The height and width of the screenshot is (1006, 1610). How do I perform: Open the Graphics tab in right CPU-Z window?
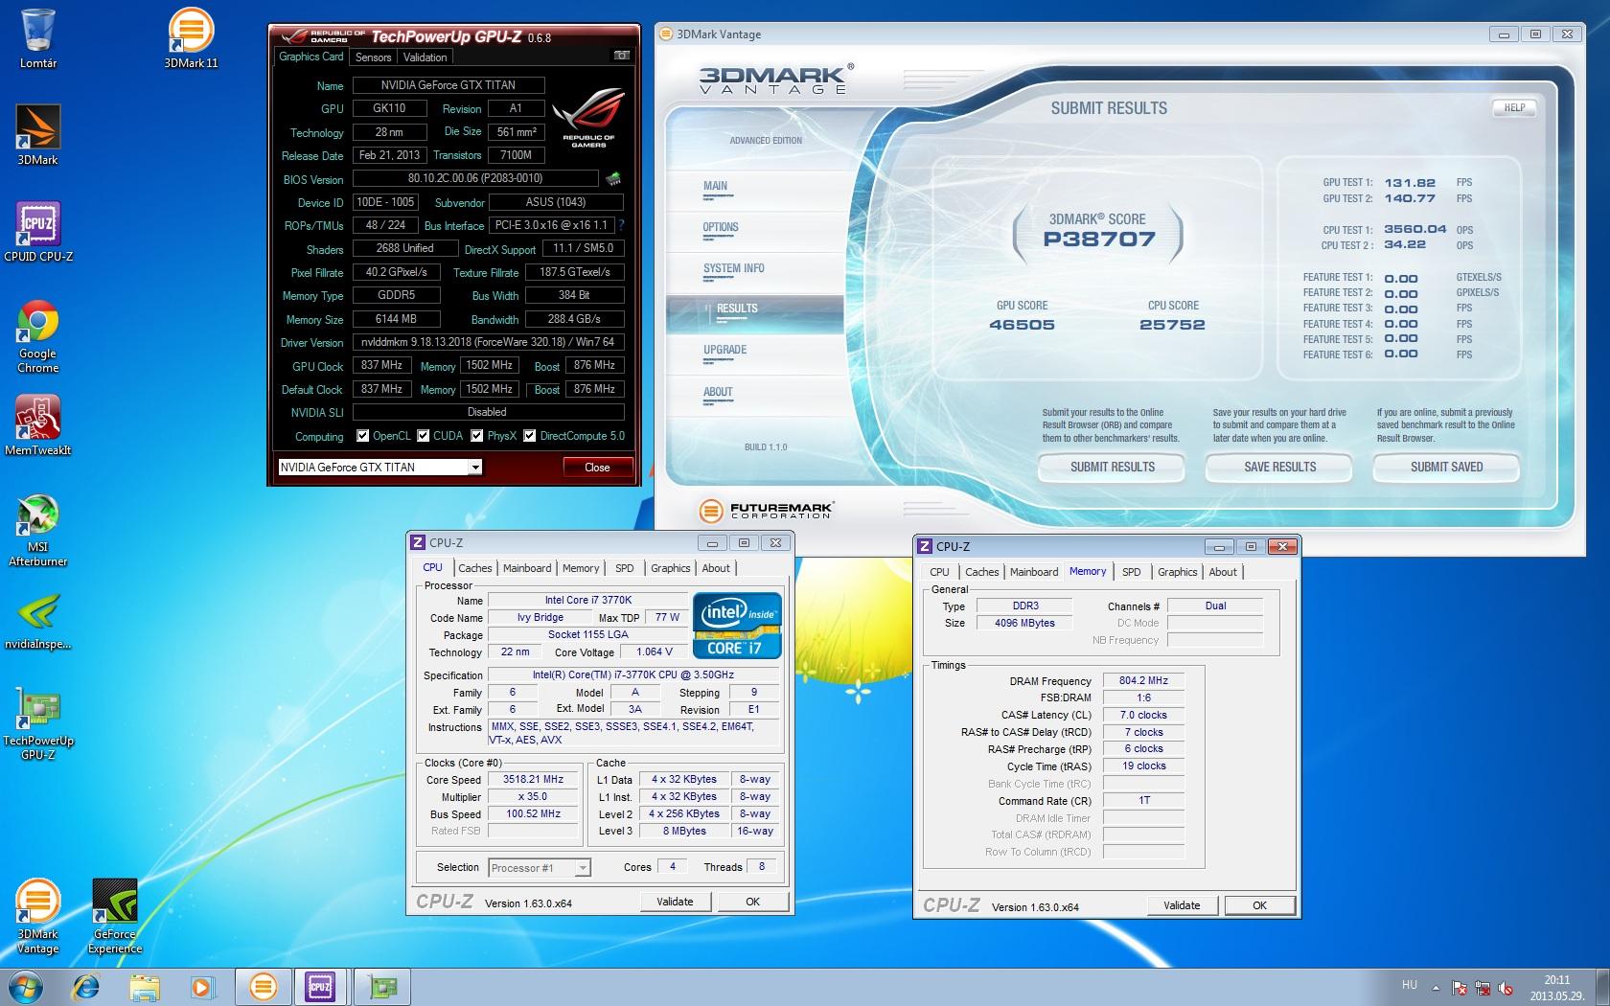point(1178,572)
